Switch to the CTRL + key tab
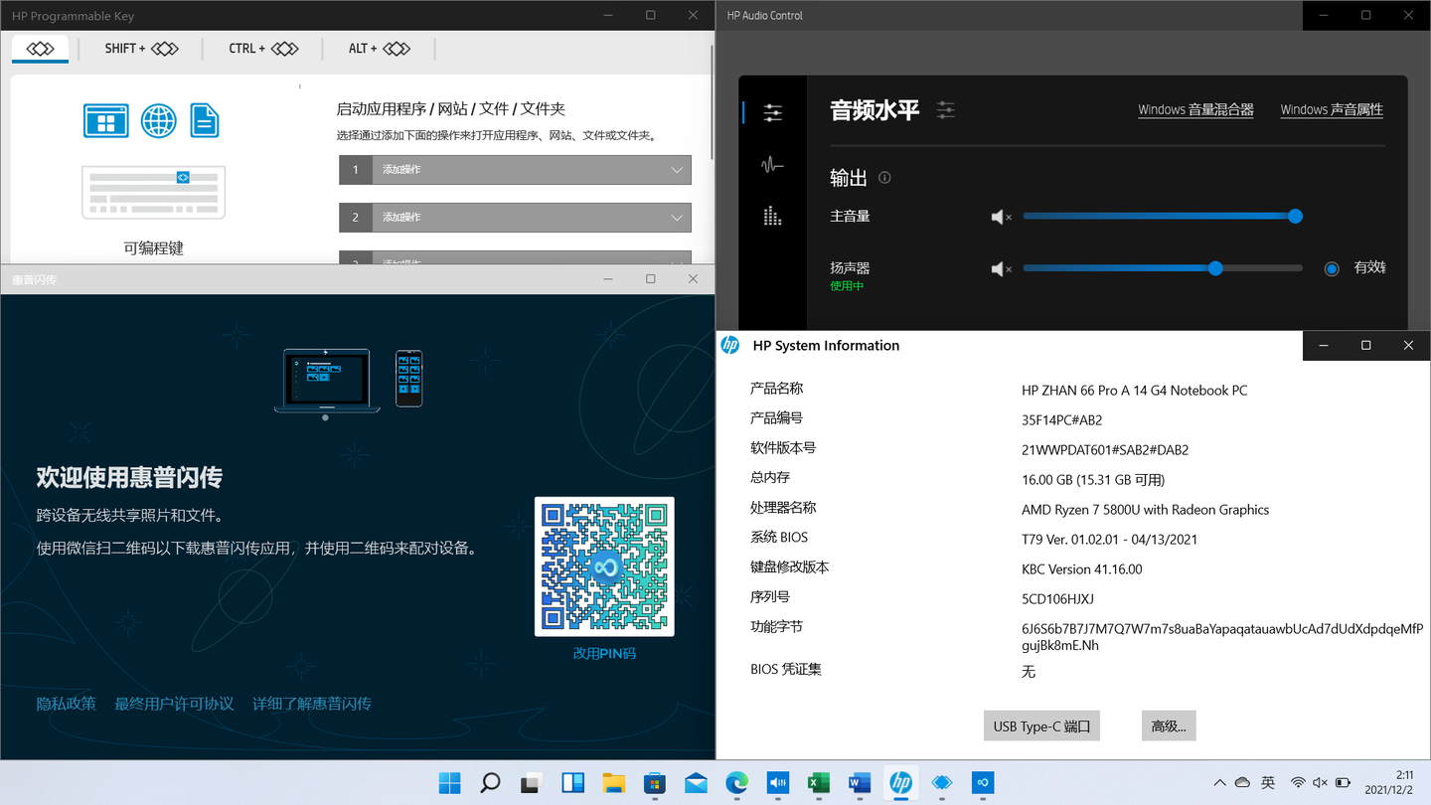This screenshot has width=1431, height=805. (x=263, y=49)
